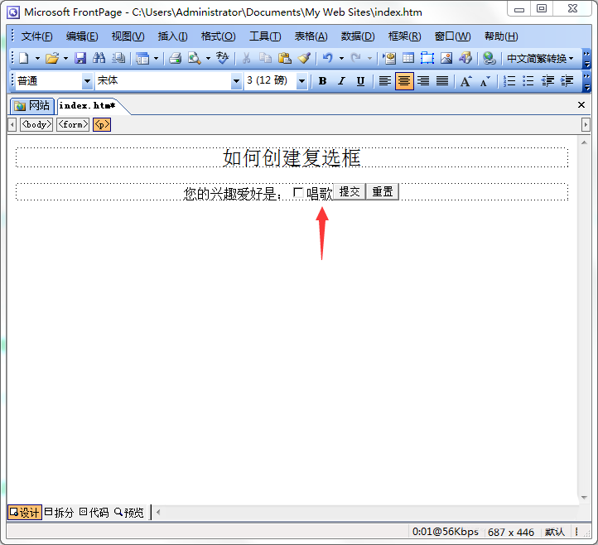Click the Copy icon

click(265, 58)
